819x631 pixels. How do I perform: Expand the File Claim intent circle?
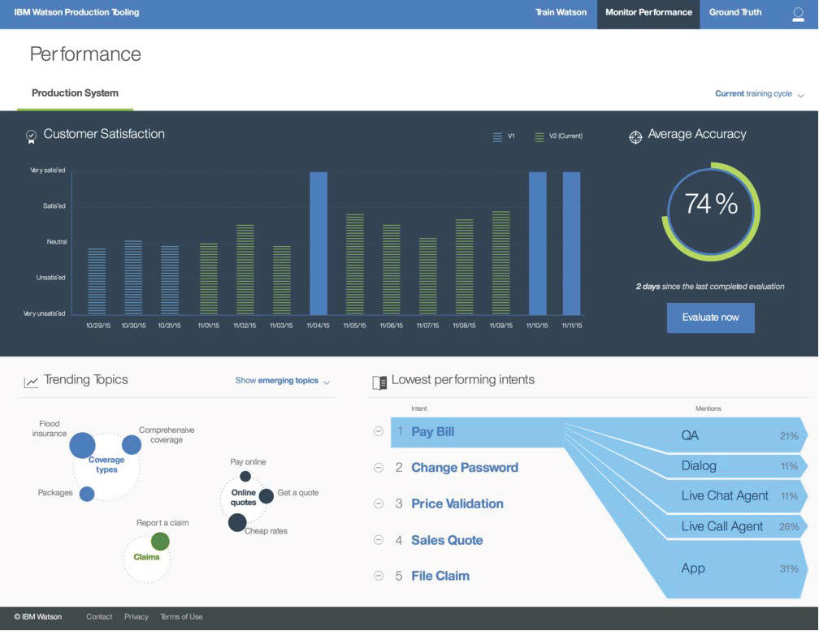tap(379, 576)
